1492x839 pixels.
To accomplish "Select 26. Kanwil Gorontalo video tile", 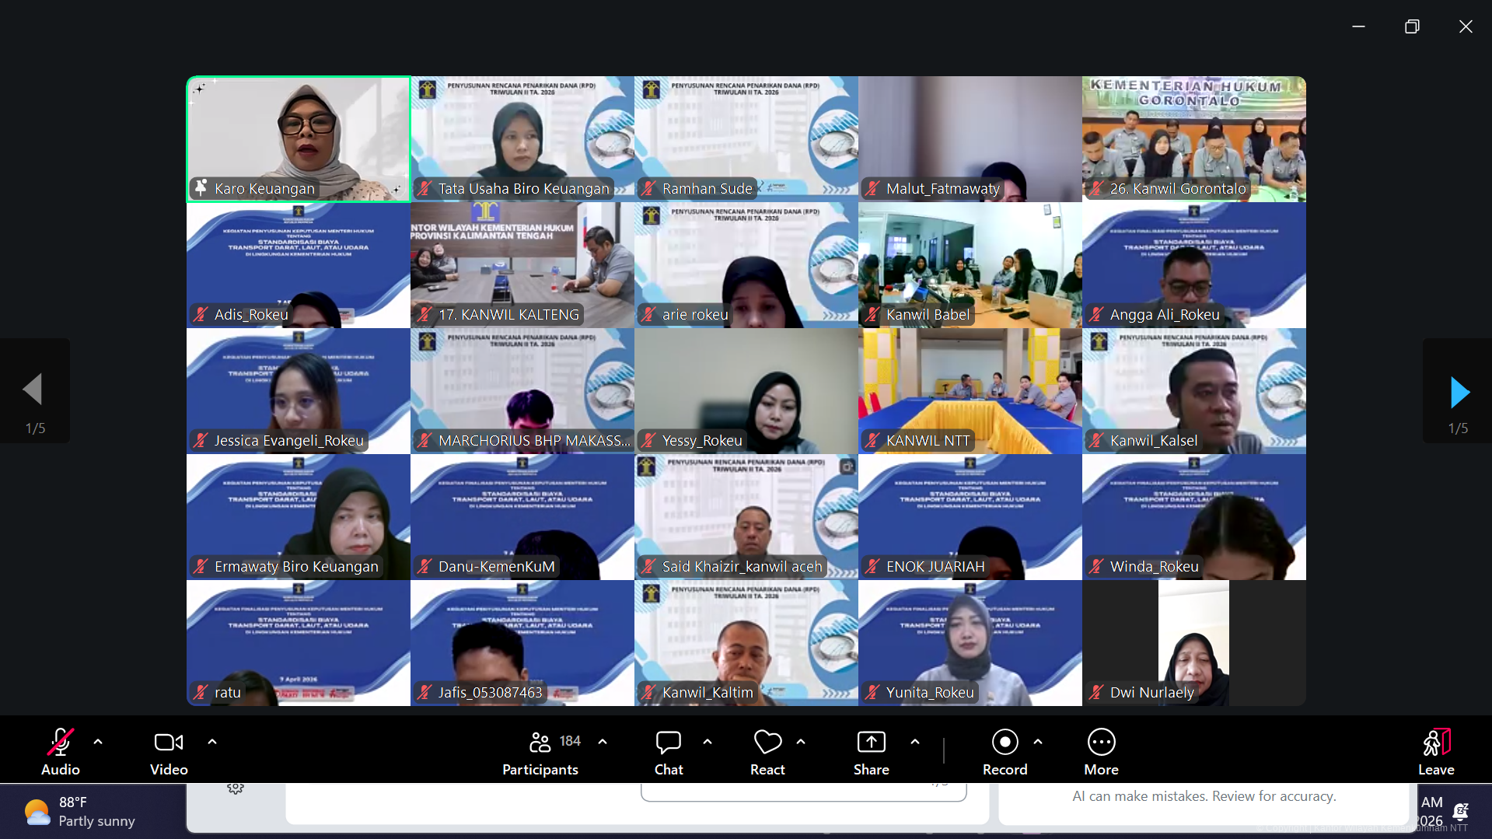I will (x=1193, y=138).
